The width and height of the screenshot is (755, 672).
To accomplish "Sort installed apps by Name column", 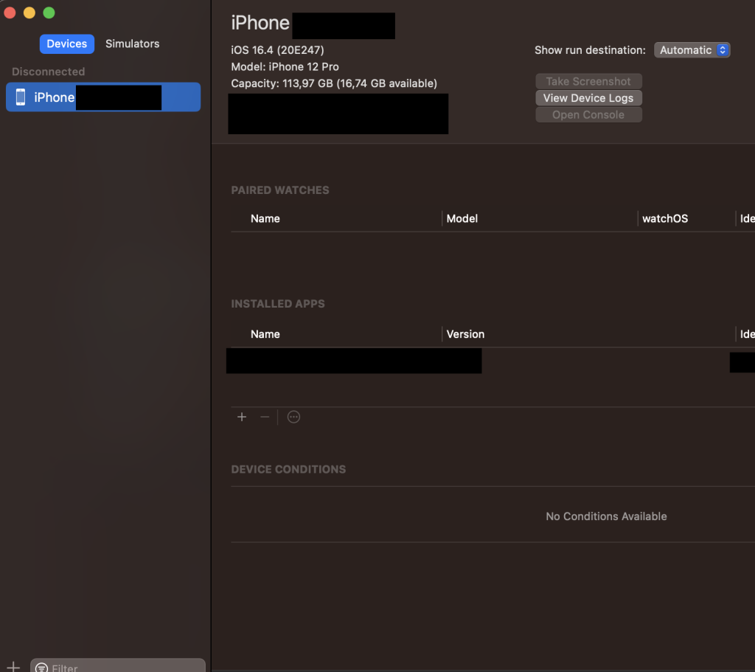I will [265, 334].
